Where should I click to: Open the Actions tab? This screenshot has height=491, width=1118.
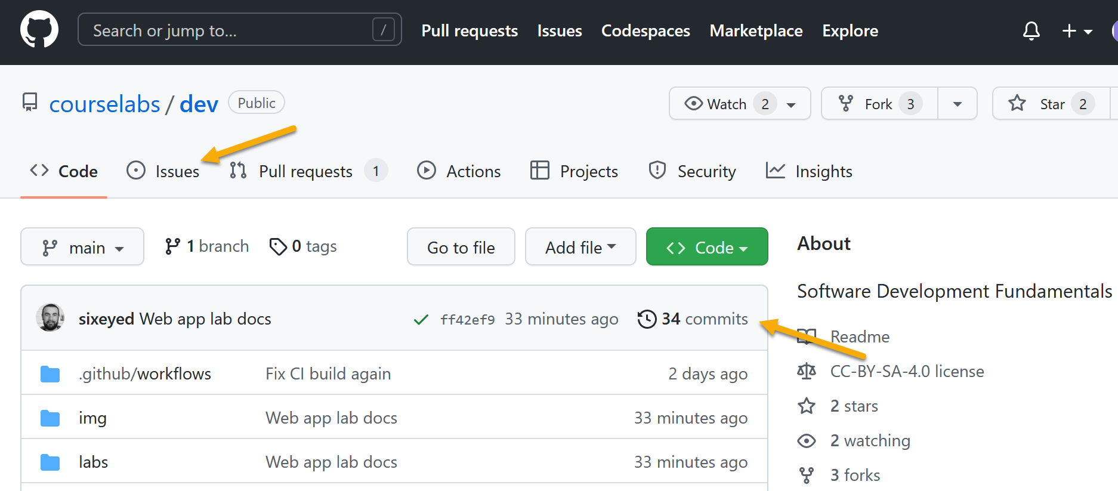click(x=459, y=171)
